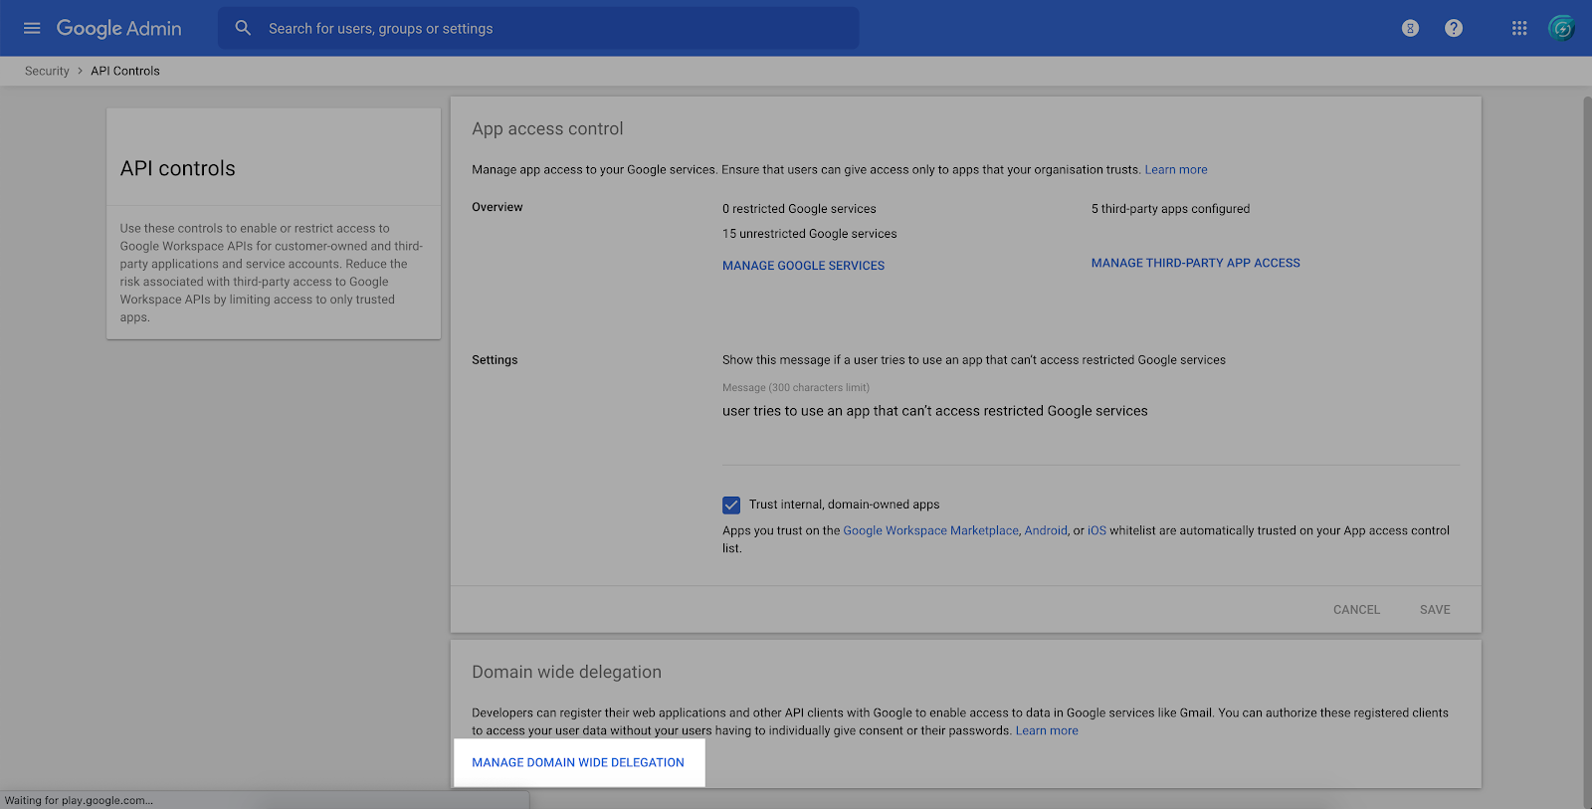Click the CANCEL button

[x=1356, y=610]
